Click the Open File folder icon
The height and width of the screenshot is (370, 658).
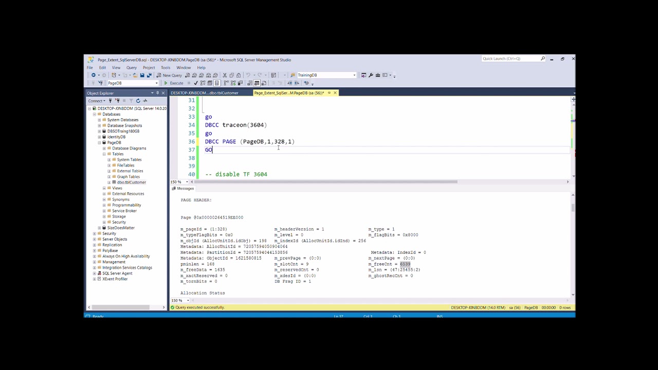[135, 75]
